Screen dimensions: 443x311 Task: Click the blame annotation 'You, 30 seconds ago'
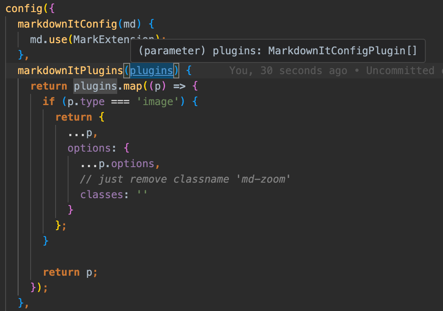pos(288,70)
